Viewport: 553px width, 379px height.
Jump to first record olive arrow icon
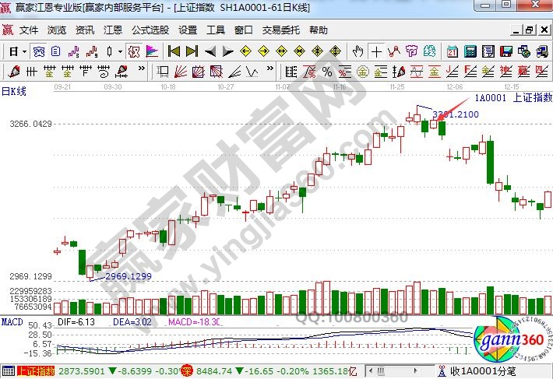174,51
